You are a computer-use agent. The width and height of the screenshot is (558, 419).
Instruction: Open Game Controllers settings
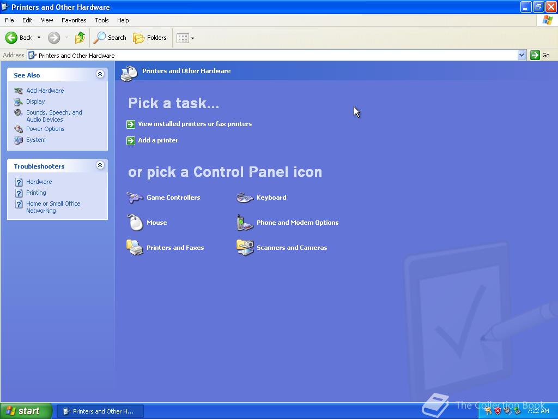pyautogui.click(x=172, y=197)
